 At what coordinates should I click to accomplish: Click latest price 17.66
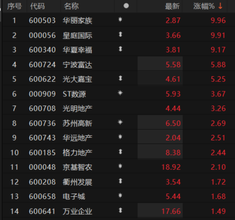171,212
